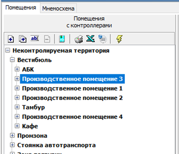
Task: Click the add nested room copy icon
Action: (x=23, y=39)
